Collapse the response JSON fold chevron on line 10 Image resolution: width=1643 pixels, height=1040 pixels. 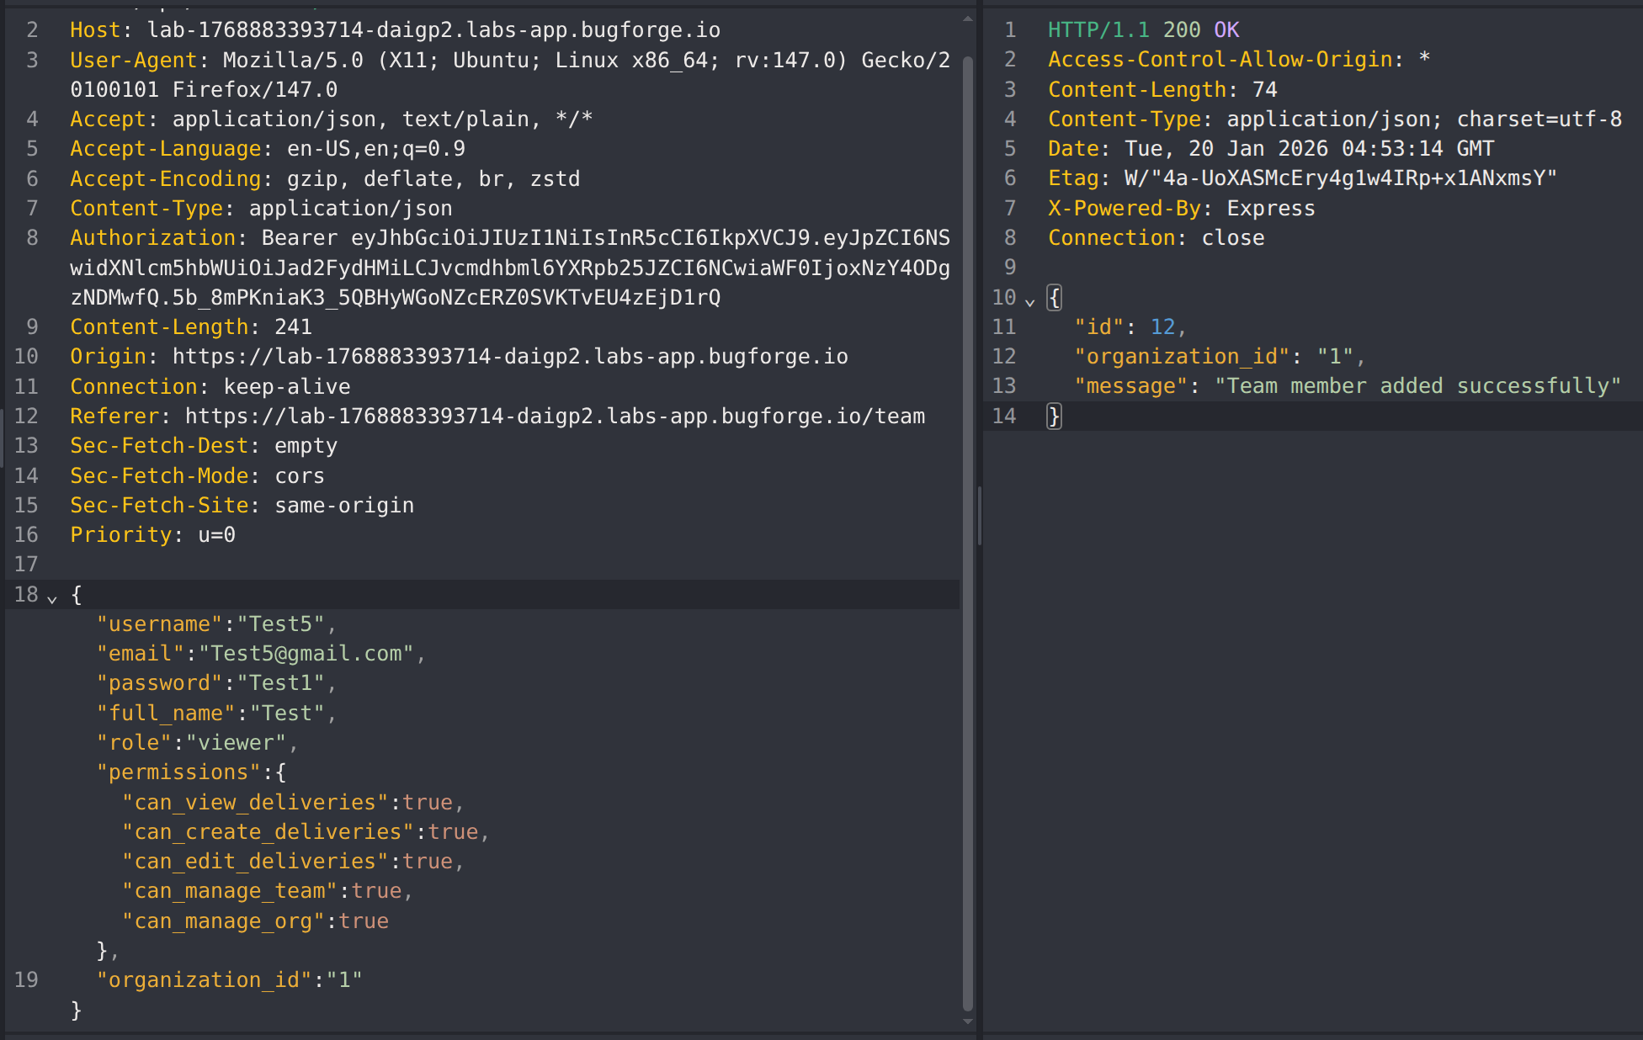pyautogui.click(x=1029, y=301)
